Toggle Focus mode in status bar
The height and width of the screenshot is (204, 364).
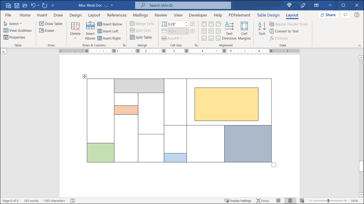[263, 201]
